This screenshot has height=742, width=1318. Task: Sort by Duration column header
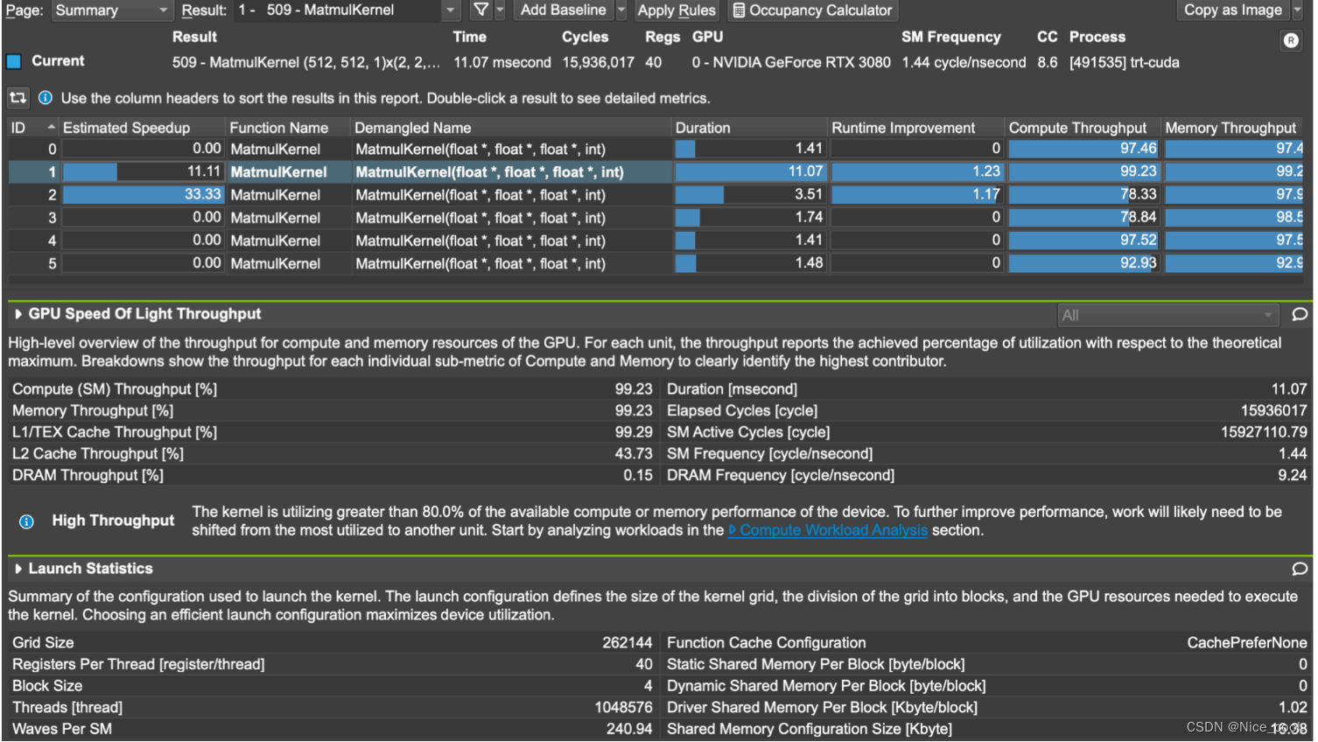[750, 128]
